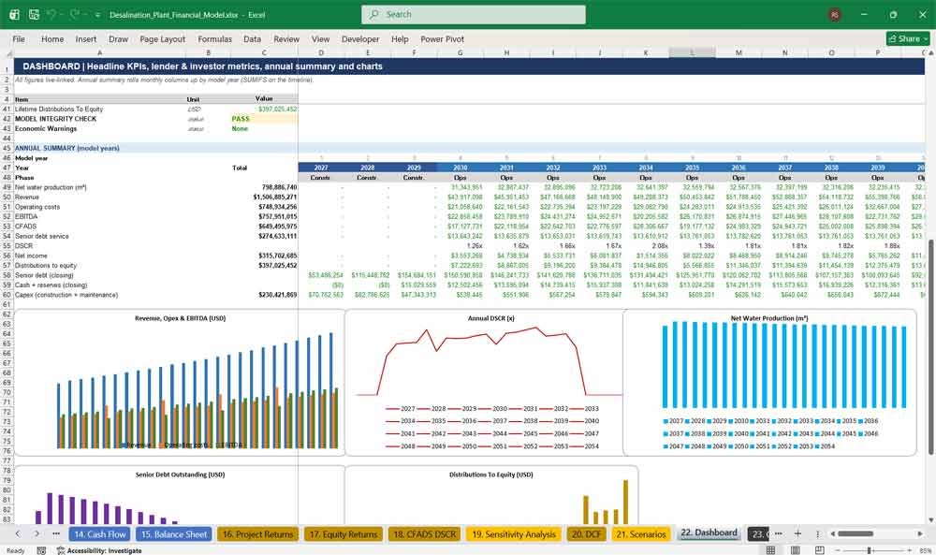Click the Save icon in title bar
This screenshot has height=555, width=936.
34,14
